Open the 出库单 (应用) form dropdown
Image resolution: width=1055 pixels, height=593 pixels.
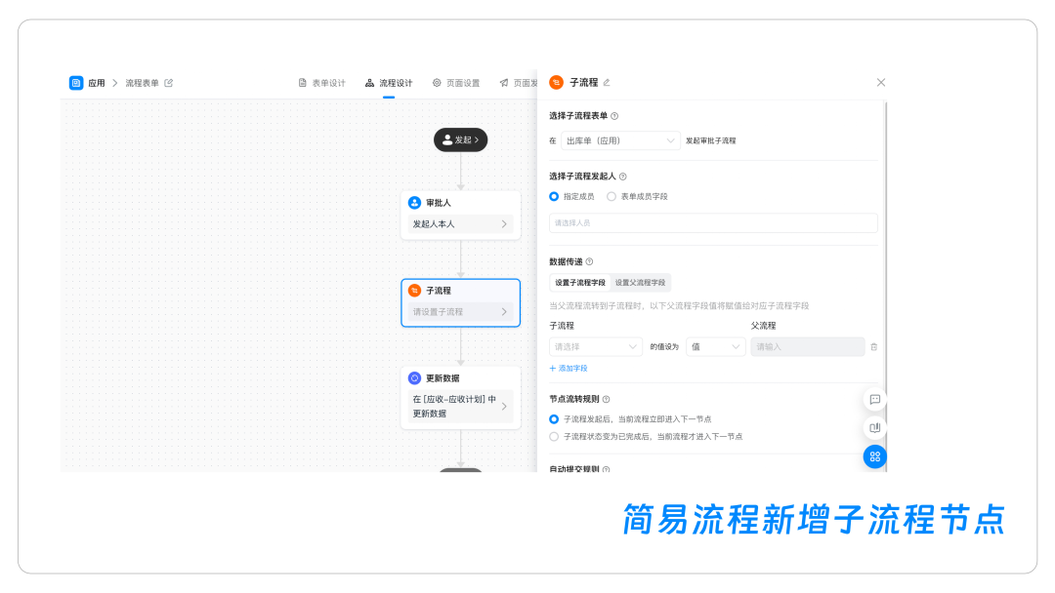point(620,140)
